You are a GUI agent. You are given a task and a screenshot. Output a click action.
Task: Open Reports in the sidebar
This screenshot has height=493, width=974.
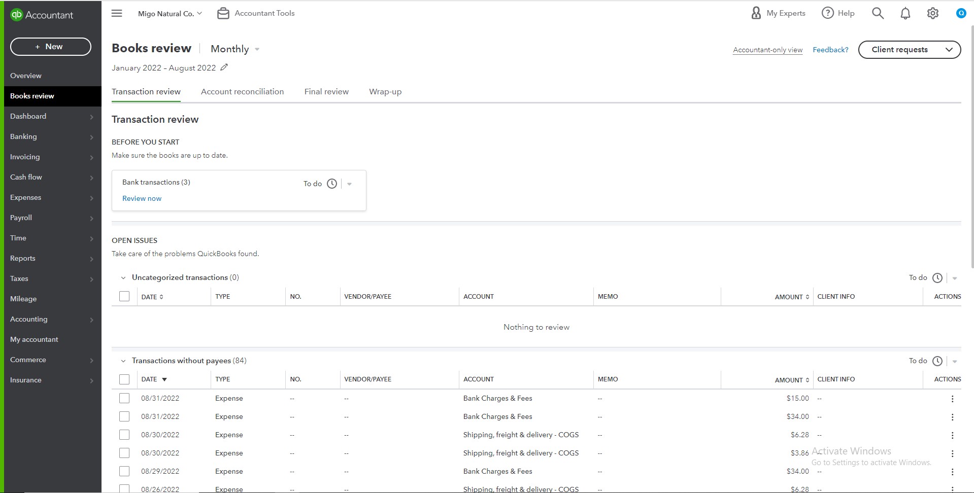point(53,258)
